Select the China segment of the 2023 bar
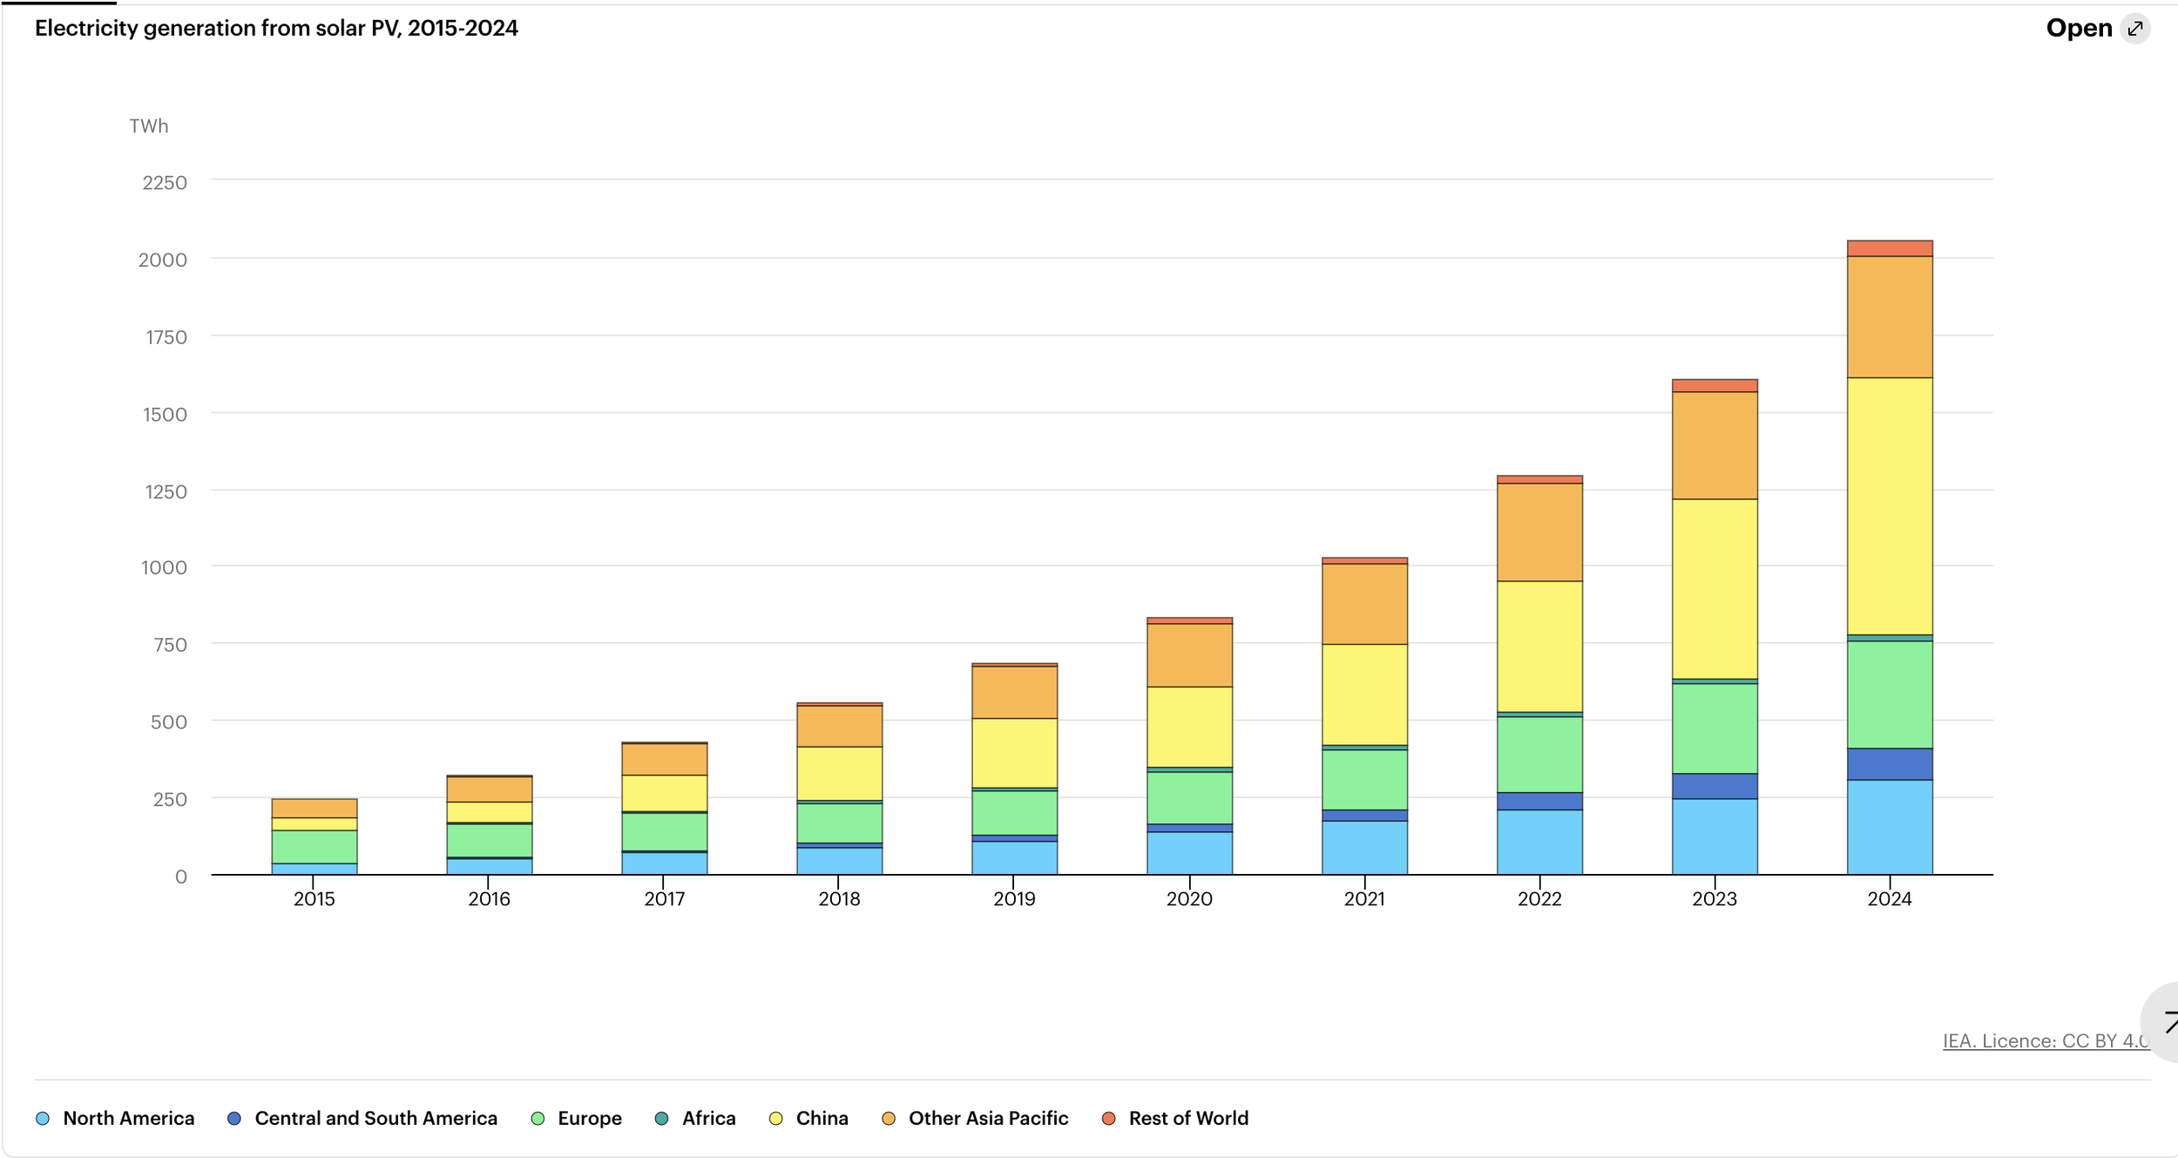Viewport: 2178px width, 1158px height. click(1715, 589)
